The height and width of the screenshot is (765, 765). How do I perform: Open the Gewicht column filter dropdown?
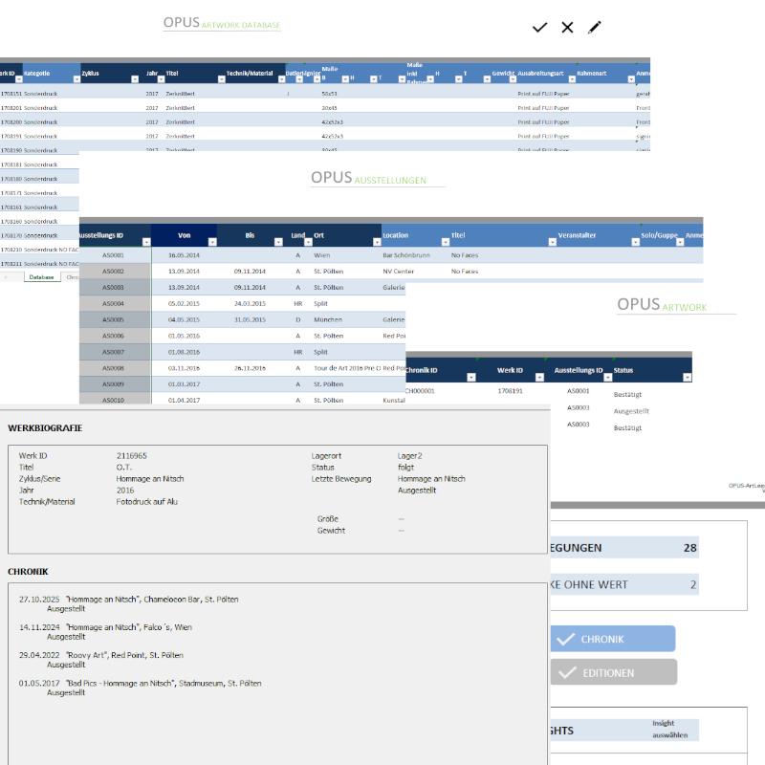point(513,79)
